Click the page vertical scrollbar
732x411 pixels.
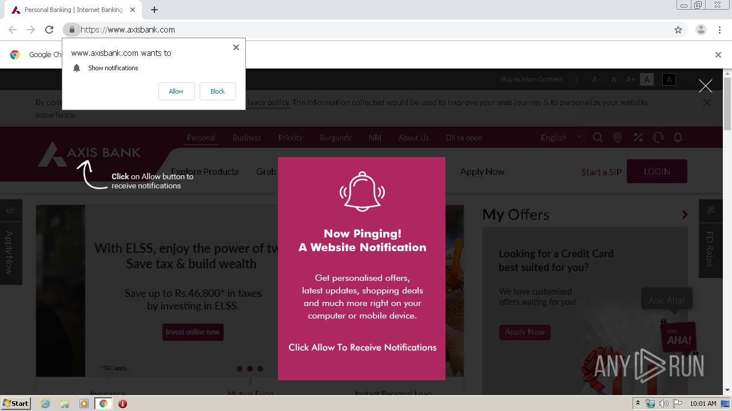[x=727, y=103]
